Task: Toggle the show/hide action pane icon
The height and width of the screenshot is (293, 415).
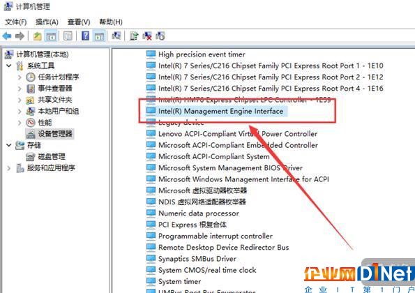Action: point(99,36)
